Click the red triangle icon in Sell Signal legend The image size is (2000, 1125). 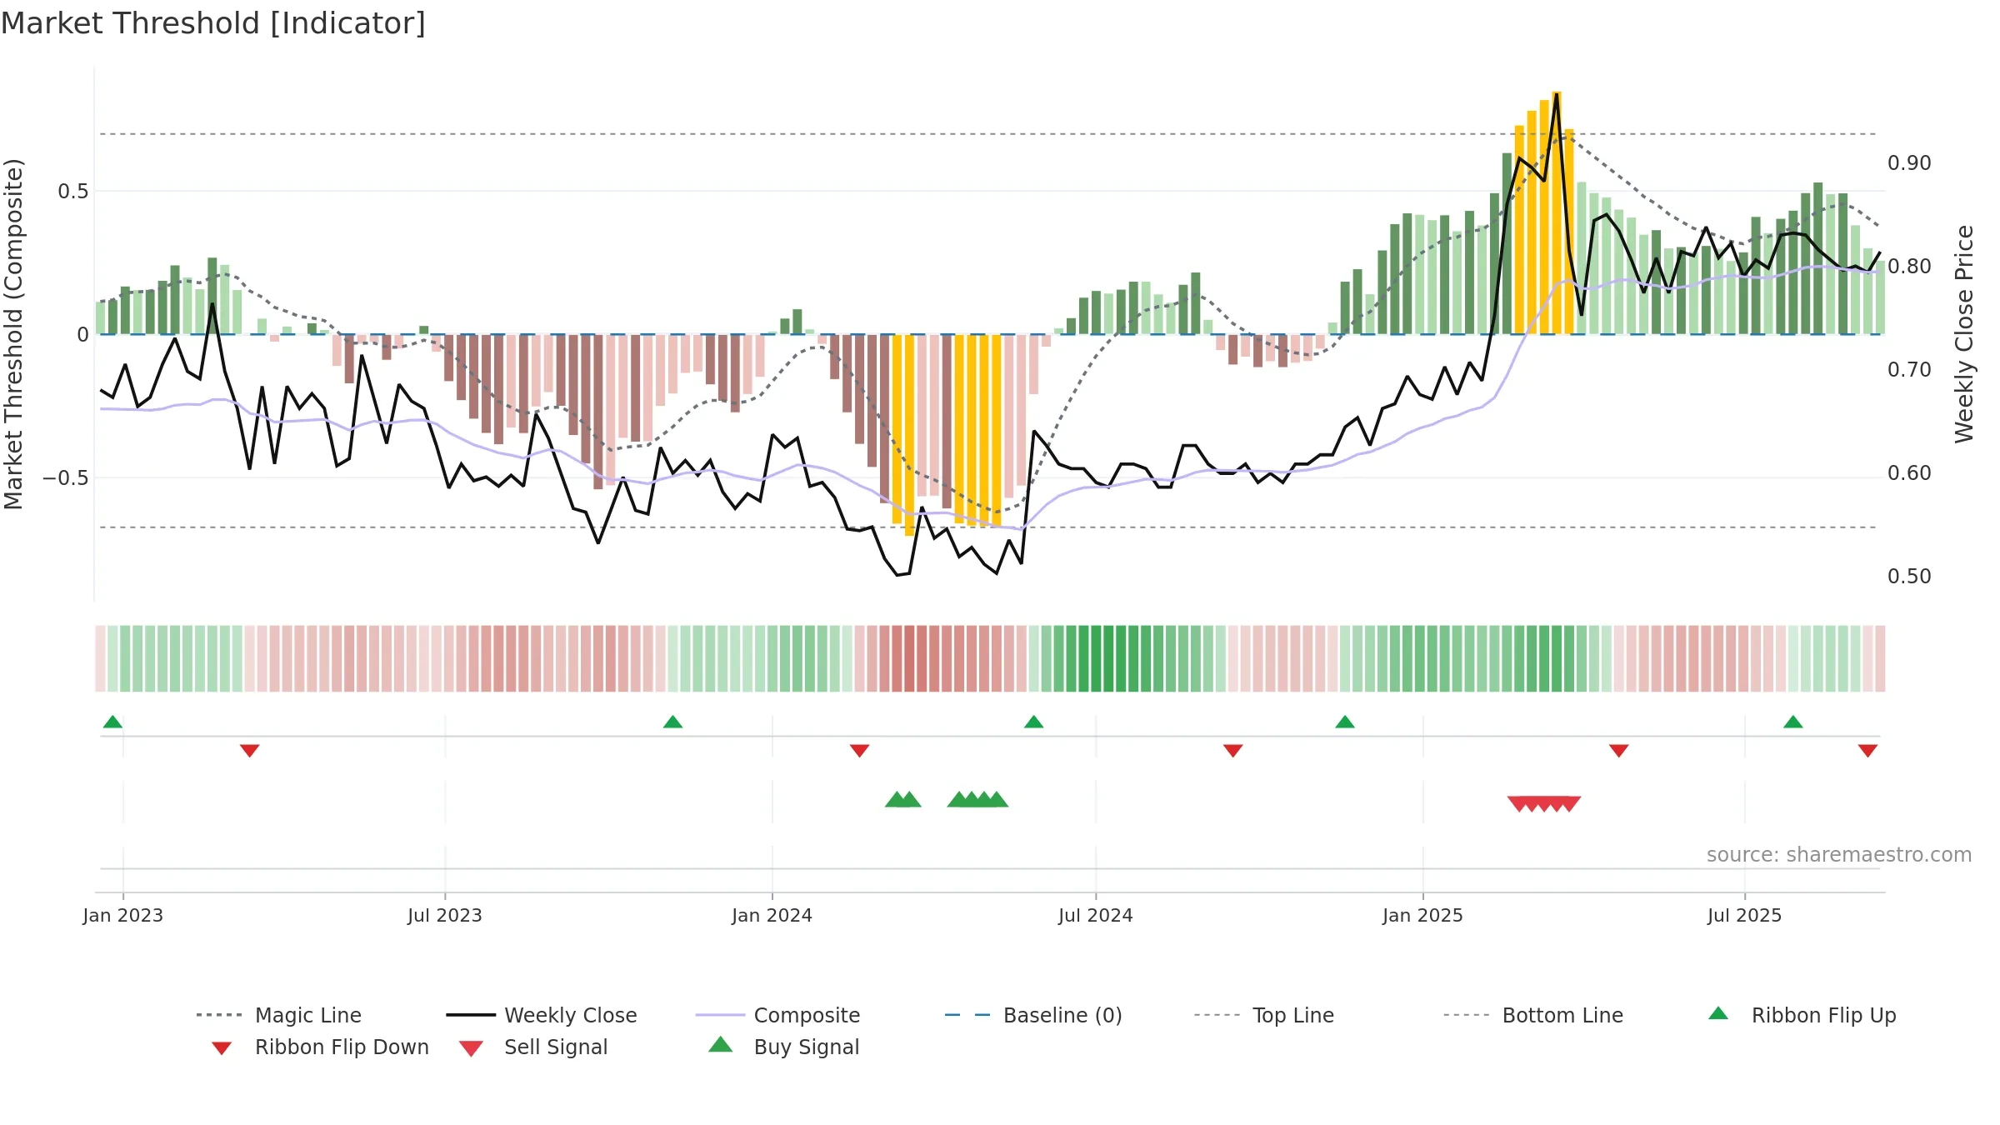471,1048
